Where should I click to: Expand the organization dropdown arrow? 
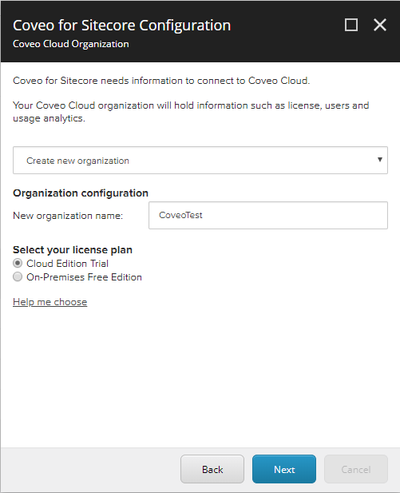point(379,160)
